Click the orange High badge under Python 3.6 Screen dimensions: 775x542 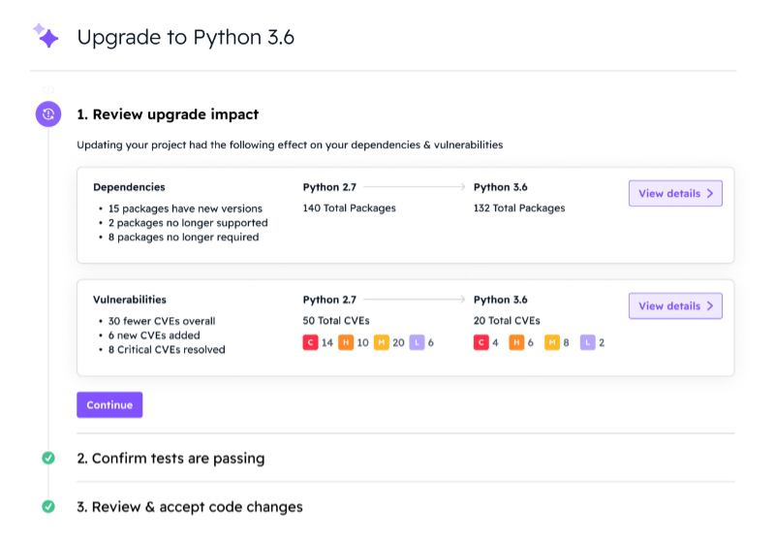pyautogui.click(x=516, y=342)
